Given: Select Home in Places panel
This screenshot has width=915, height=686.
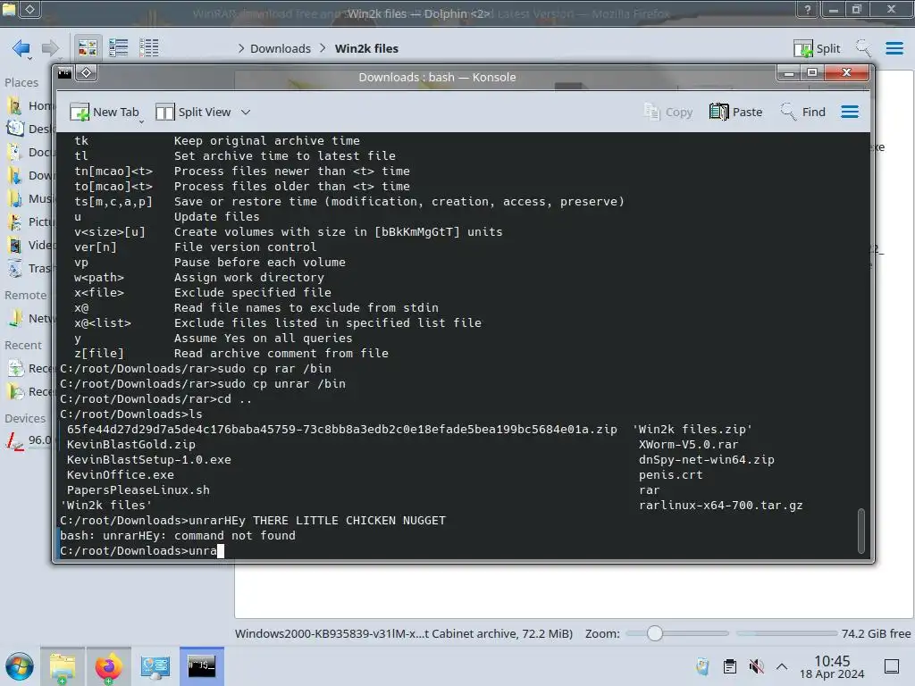Looking at the screenshot, I should click(29, 105).
